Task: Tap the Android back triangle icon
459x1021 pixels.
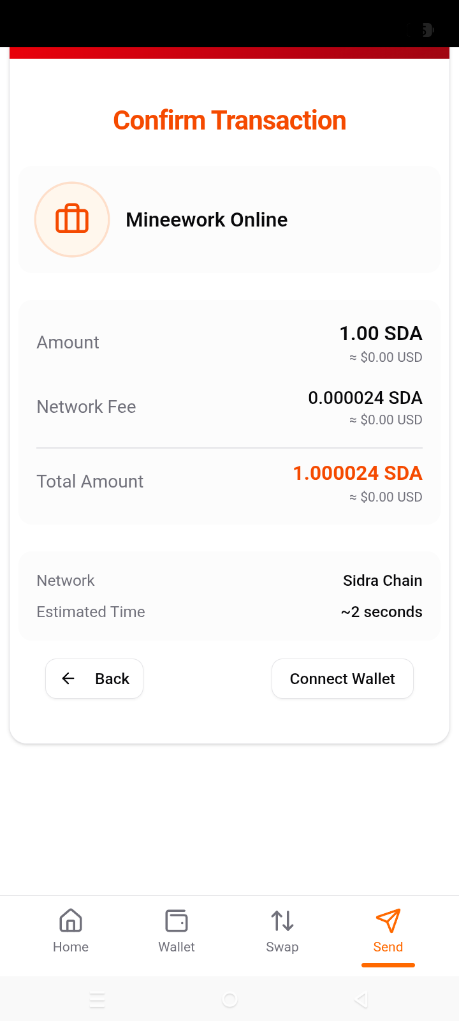Action: (361, 999)
